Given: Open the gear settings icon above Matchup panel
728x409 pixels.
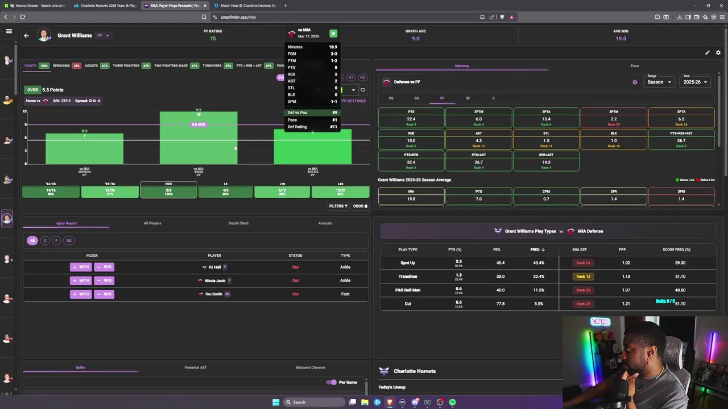Looking at the screenshot, I should click(718, 53).
